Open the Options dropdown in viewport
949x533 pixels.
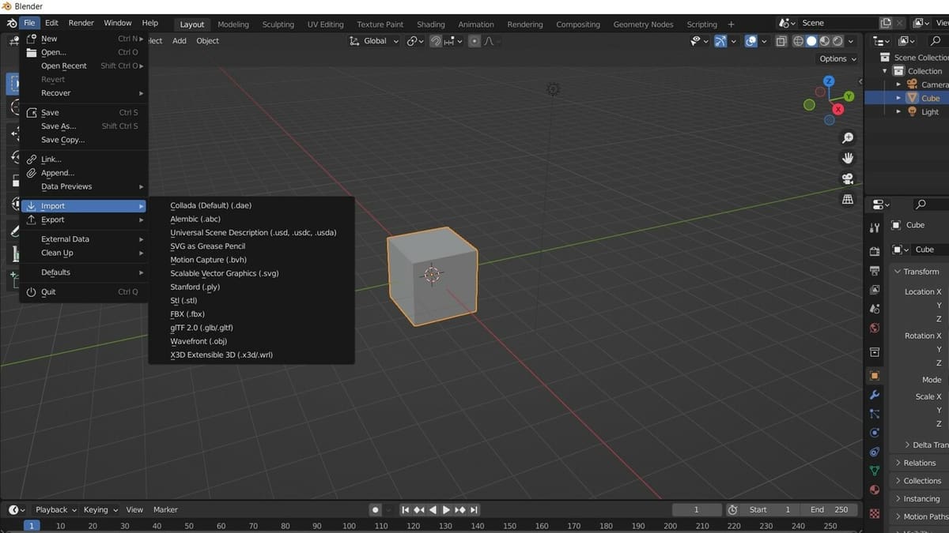click(837, 58)
